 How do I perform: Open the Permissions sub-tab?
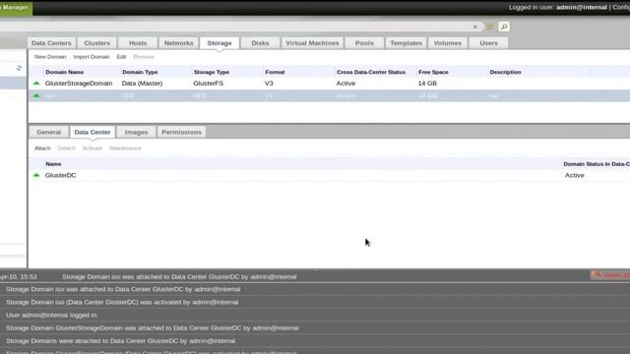pos(181,132)
